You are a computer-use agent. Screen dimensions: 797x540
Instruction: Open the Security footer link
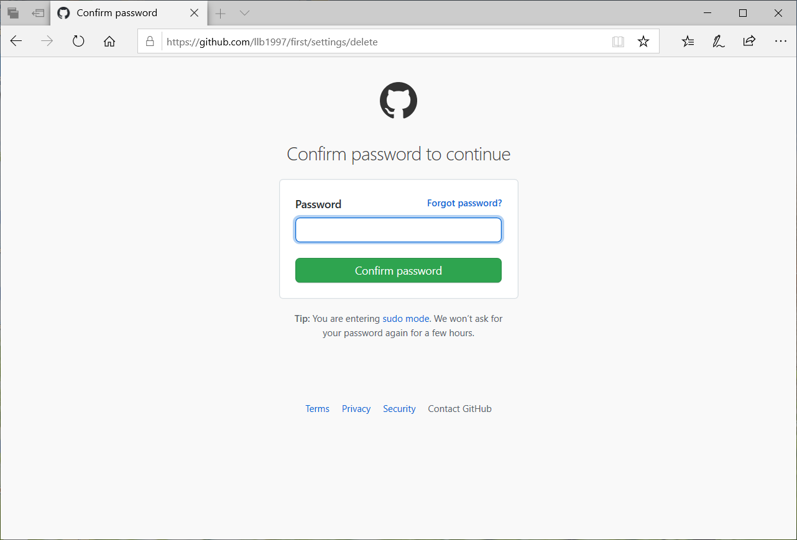pyautogui.click(x=399, y=408)
